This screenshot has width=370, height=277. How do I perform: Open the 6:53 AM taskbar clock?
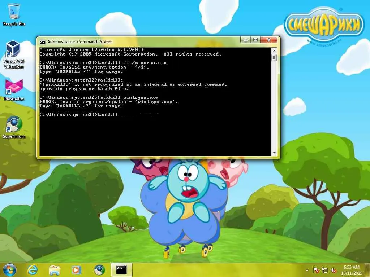pyautogui.click(x=351, y=270)
